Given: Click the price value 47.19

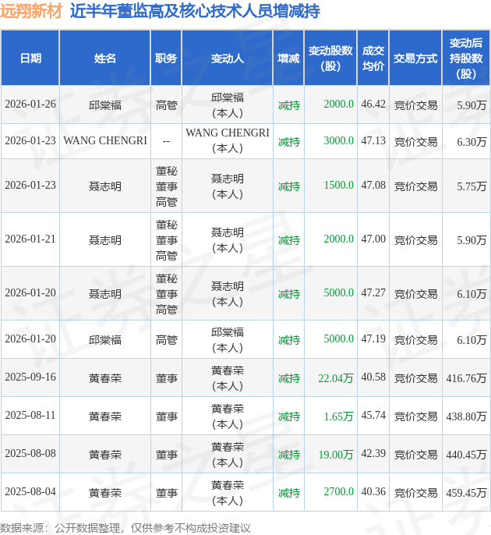Looking at the screenshot, I should (373, 338).
